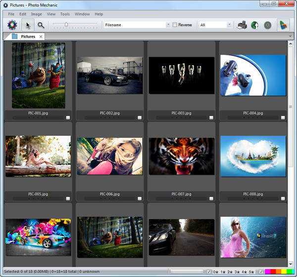Click the colorful aperture preferences icon
The height and width of the screenshot is (277, 297).
[x=12, y=25]
